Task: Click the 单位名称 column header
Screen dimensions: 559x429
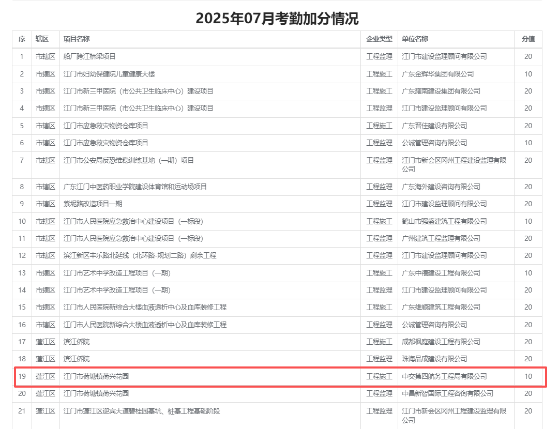Action: click(415, 39)
